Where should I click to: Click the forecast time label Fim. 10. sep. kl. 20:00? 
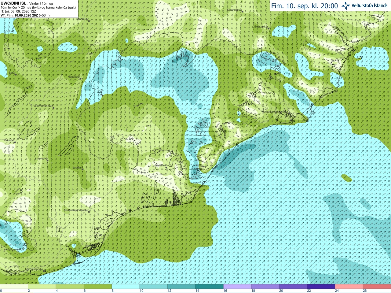coord(305,6)
